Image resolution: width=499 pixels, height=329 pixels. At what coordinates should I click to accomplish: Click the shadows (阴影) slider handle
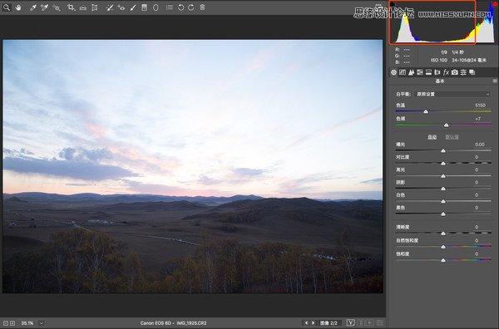443,189
